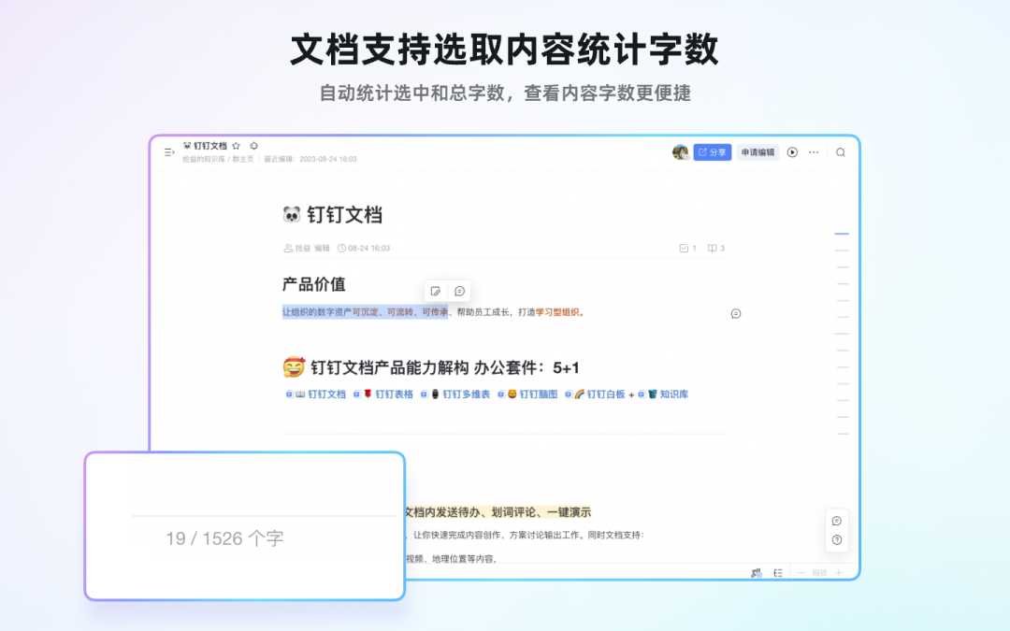Click the help question mark icon
This screenshot has height=631, width=1010.
point(836,539)
